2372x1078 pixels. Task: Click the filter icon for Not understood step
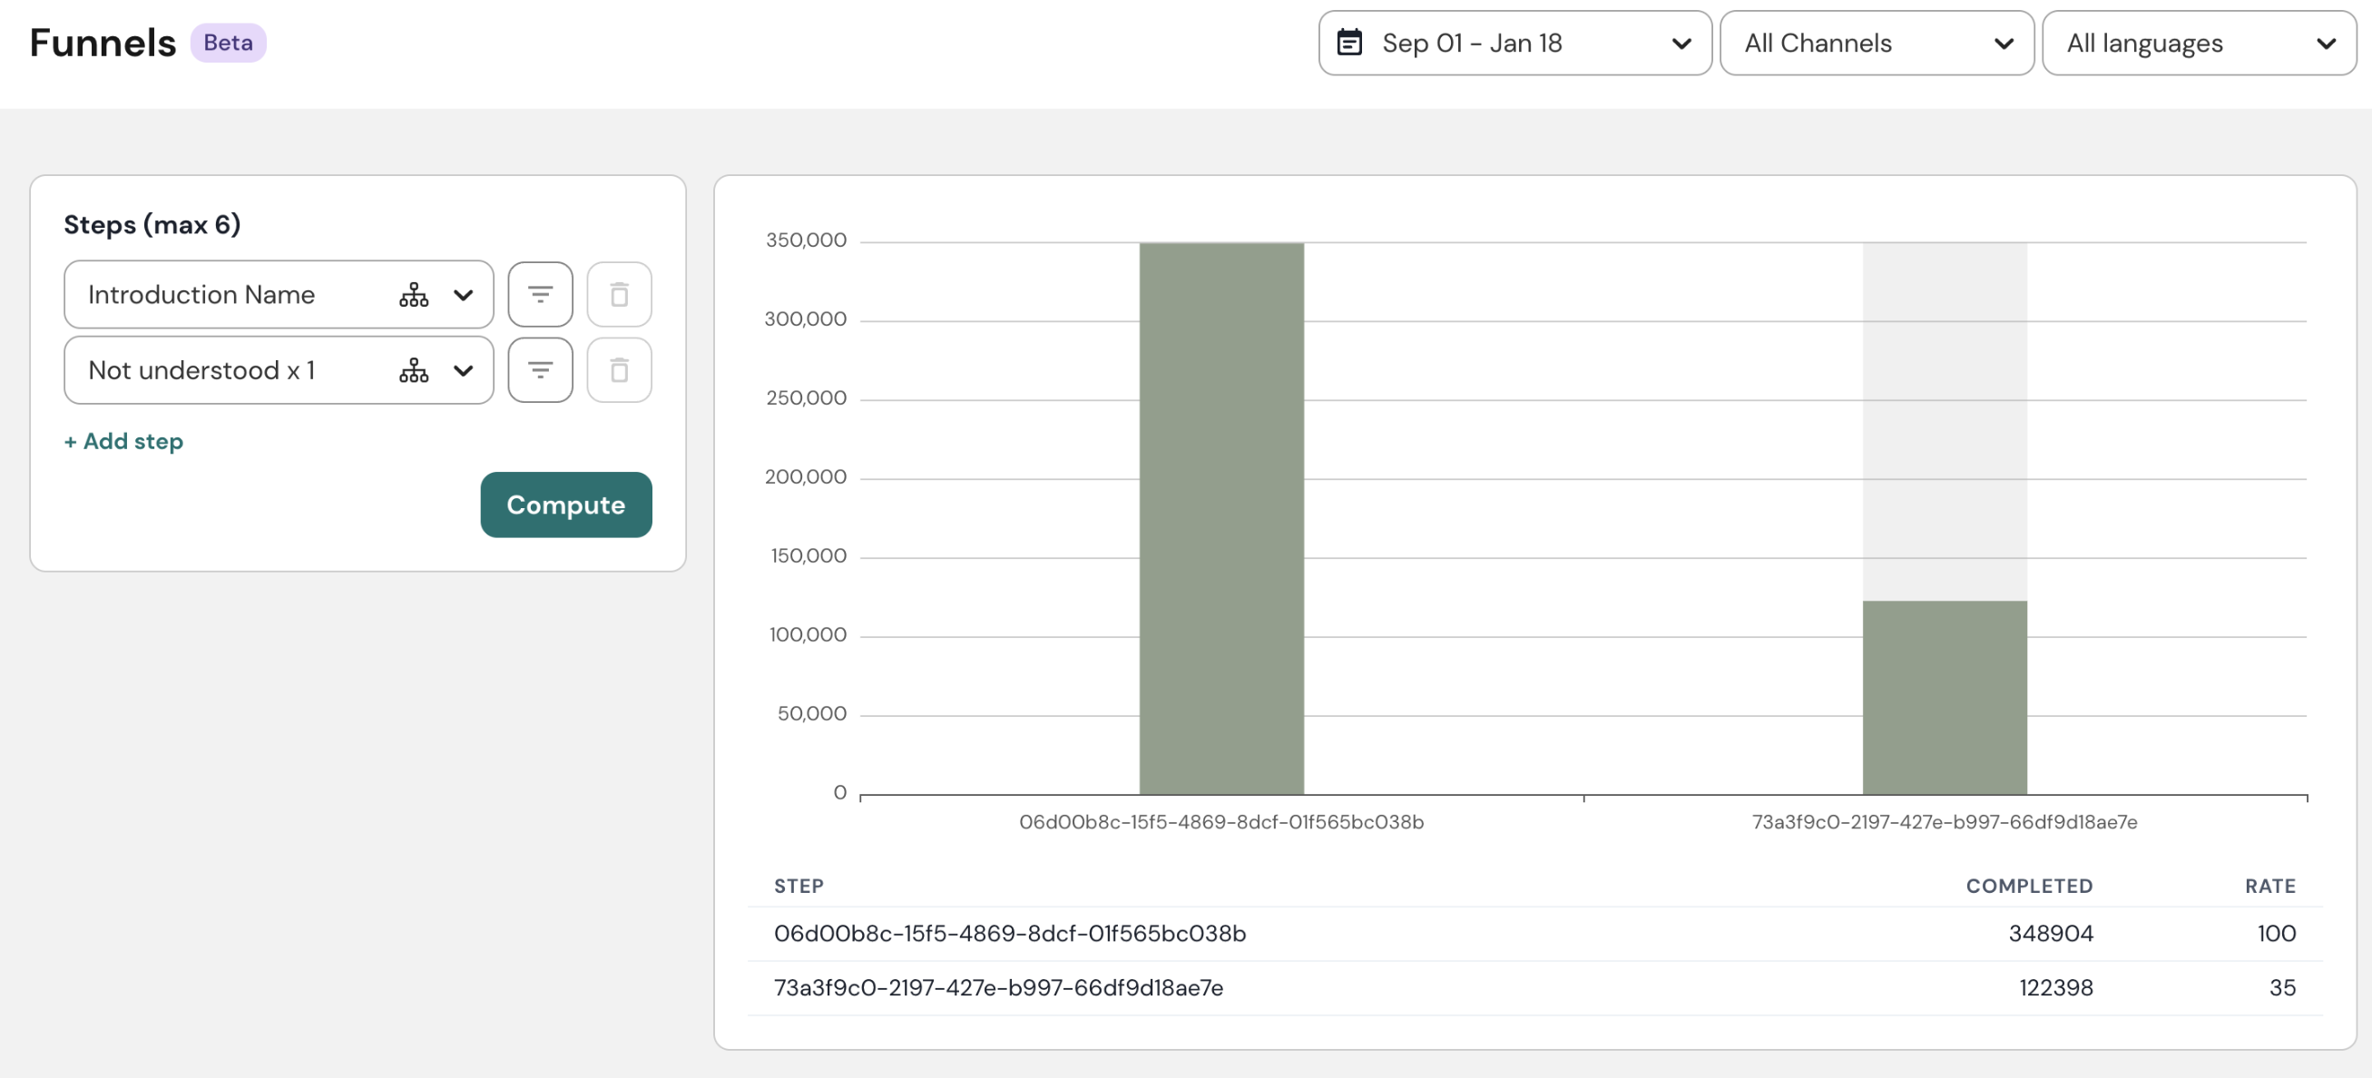(540, 370)
